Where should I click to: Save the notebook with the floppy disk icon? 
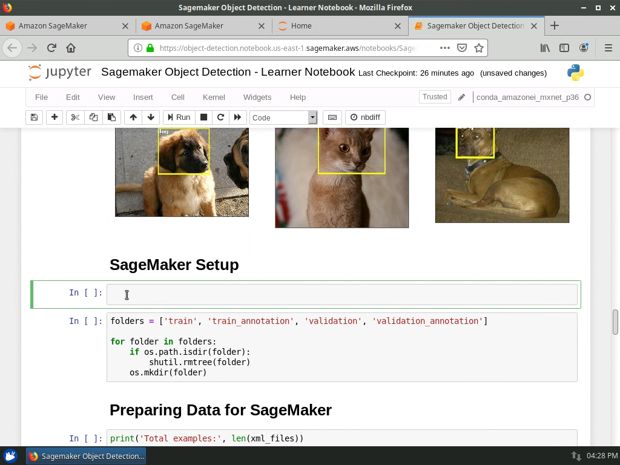click(x=34, y=117)
